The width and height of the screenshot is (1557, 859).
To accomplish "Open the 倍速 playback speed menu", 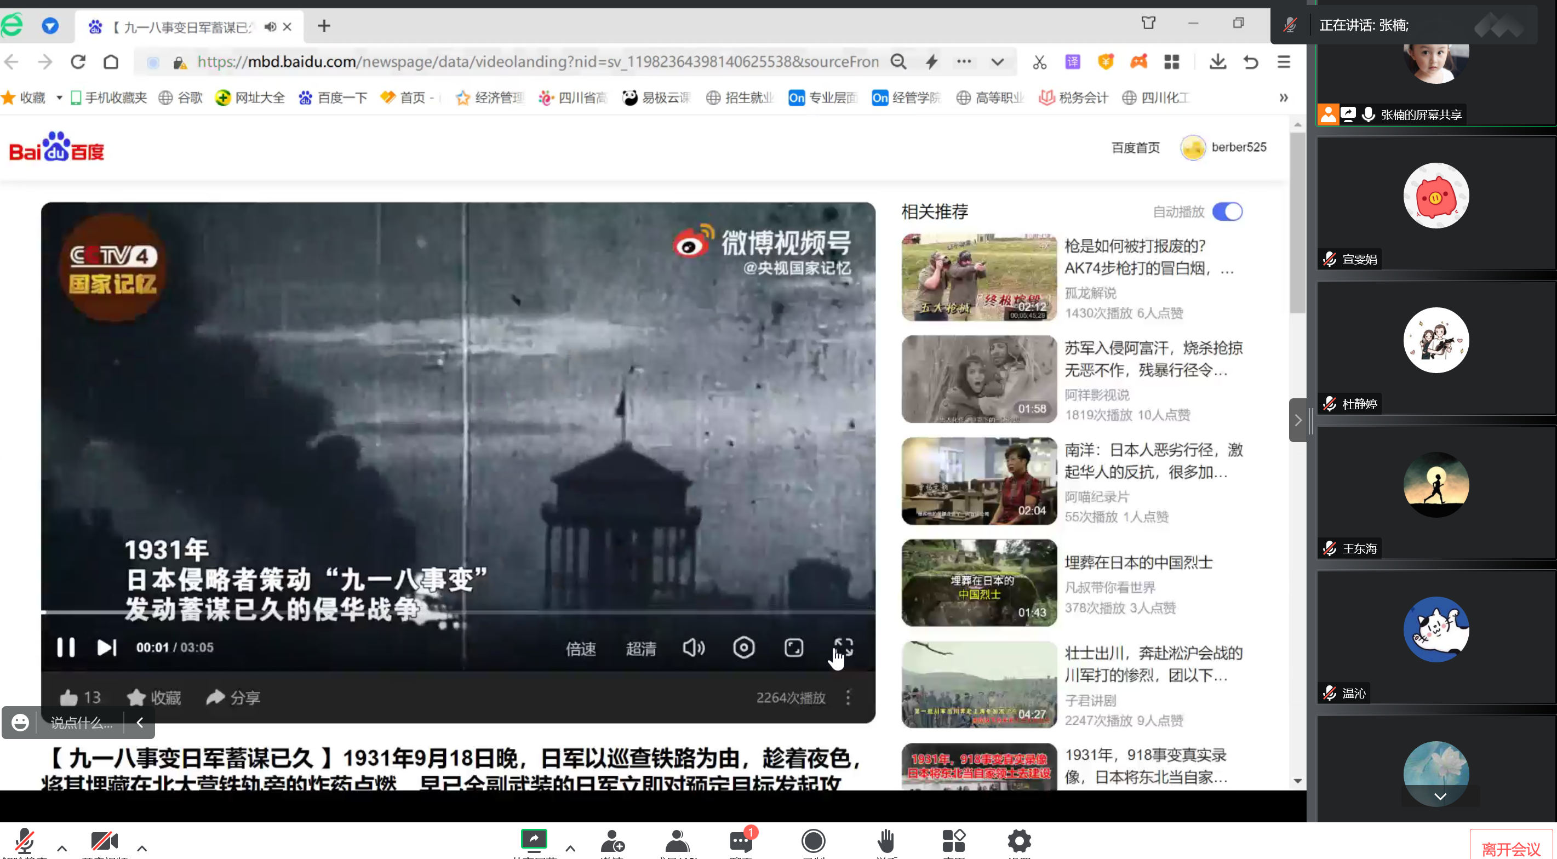I will [580, 649].
